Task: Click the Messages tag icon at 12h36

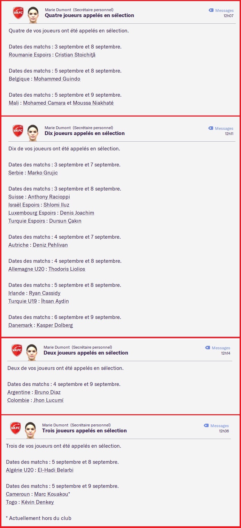Action: click(x=206, y=426)
